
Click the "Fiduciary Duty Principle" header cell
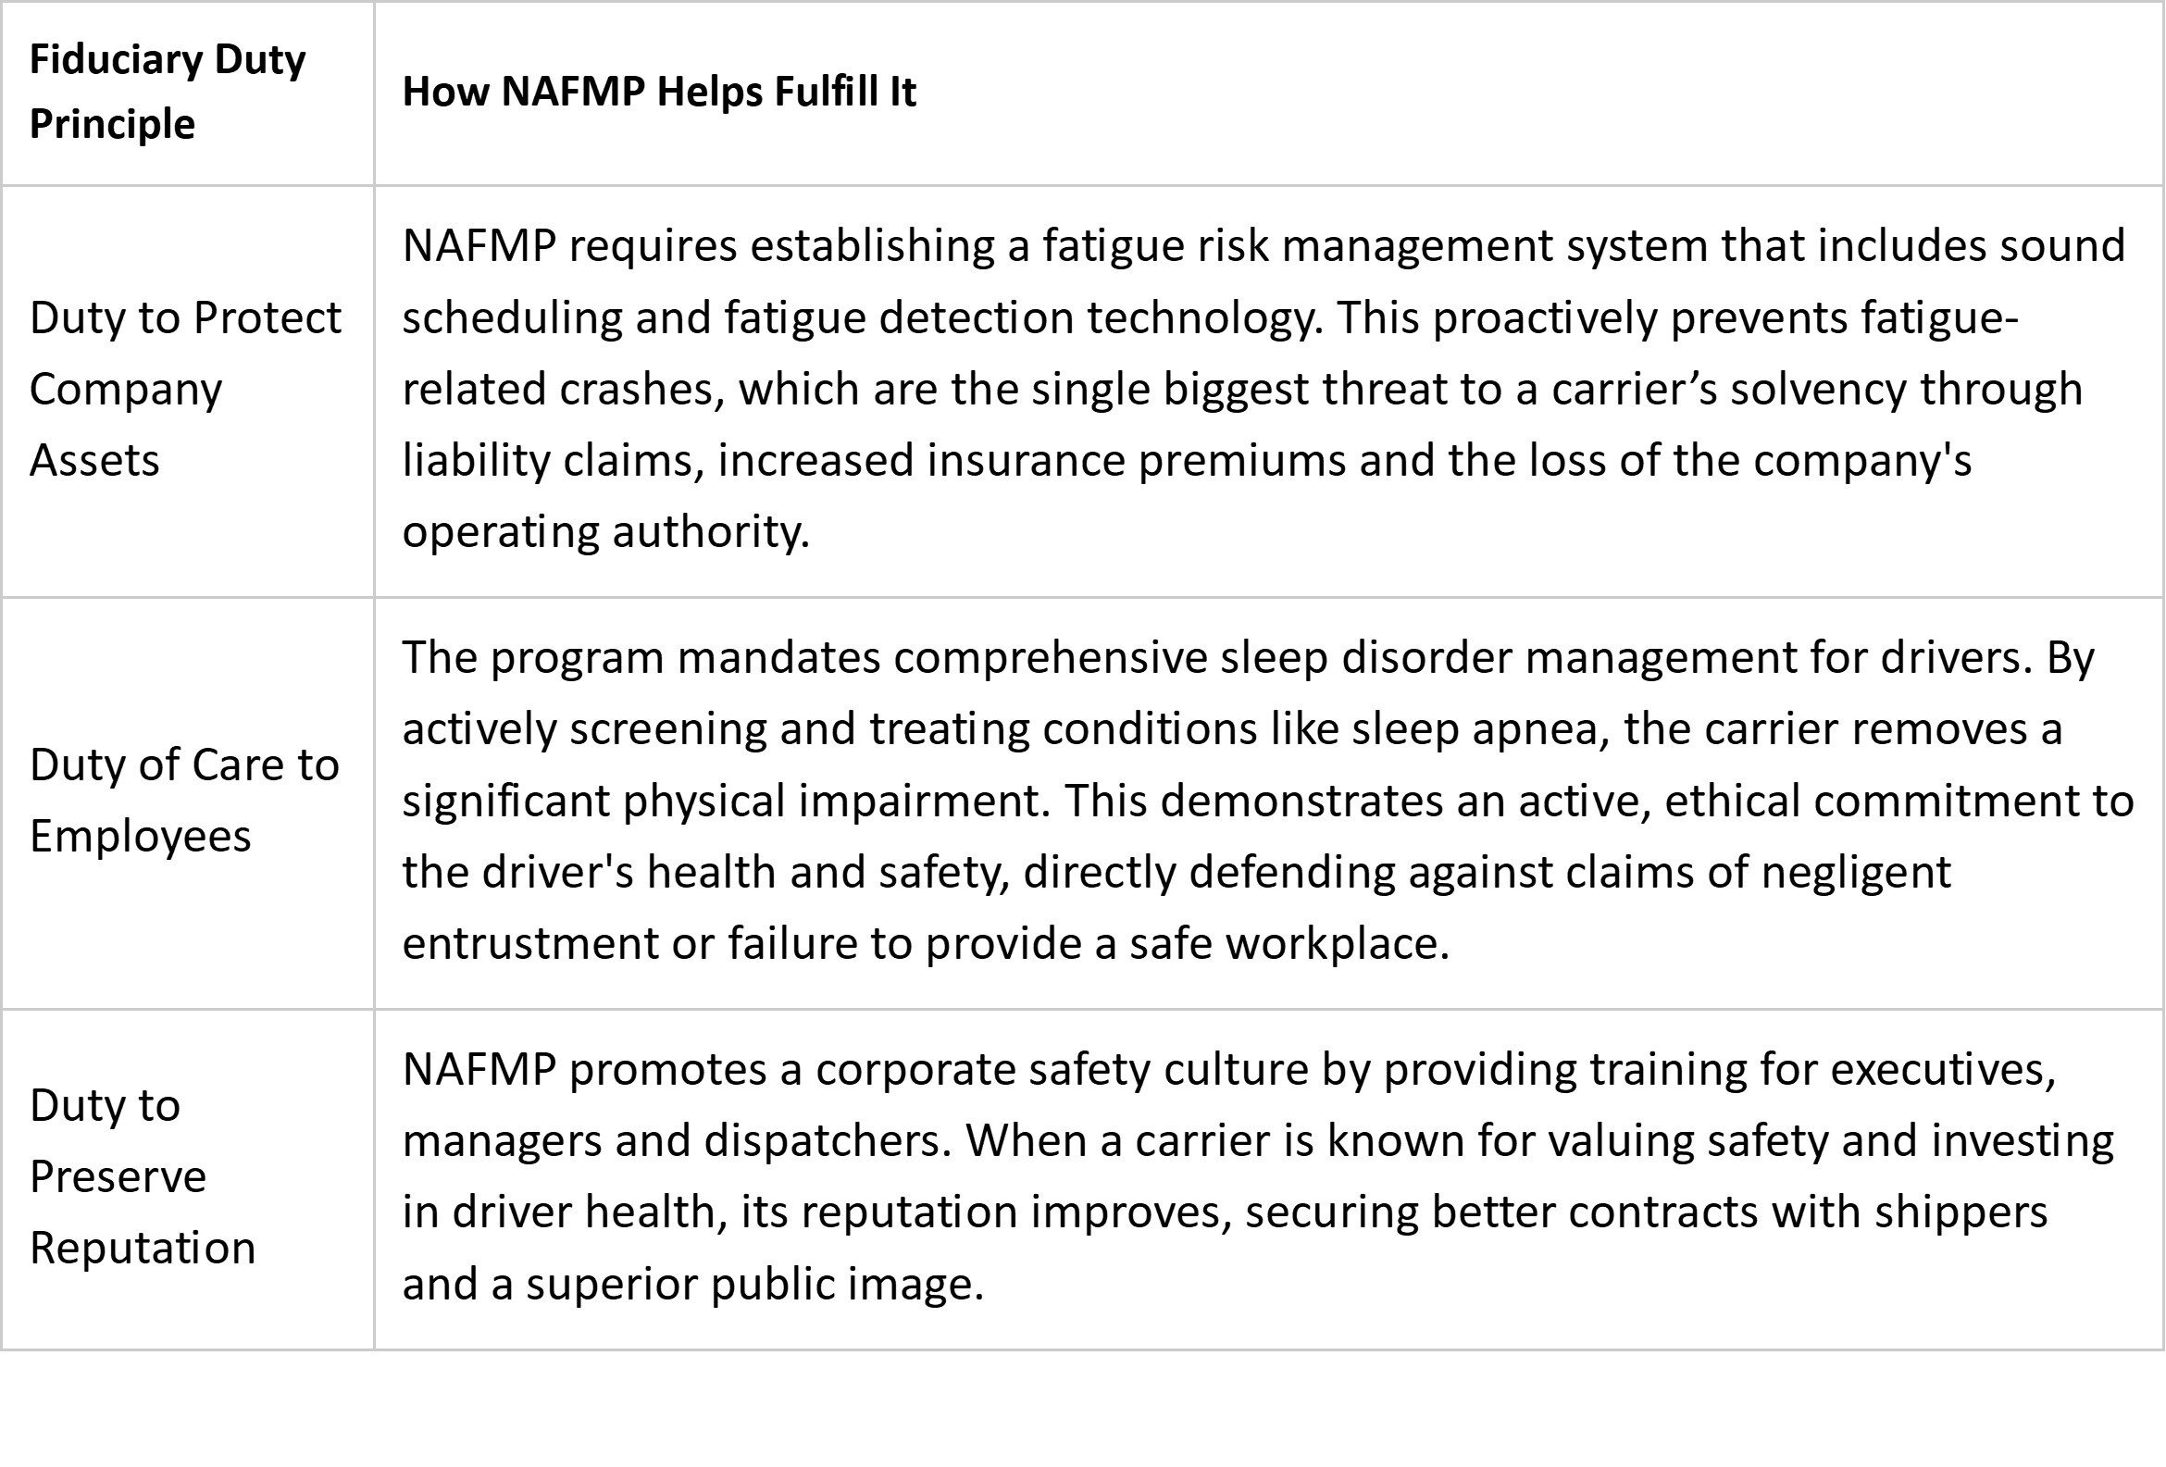tap(168, 92)
